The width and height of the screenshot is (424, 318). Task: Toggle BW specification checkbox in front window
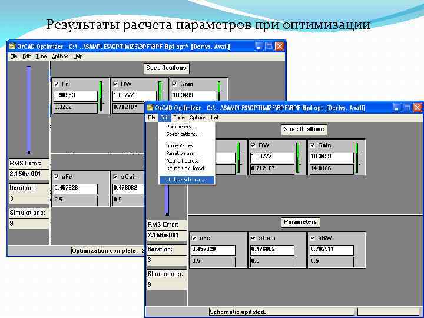point(253,145)
